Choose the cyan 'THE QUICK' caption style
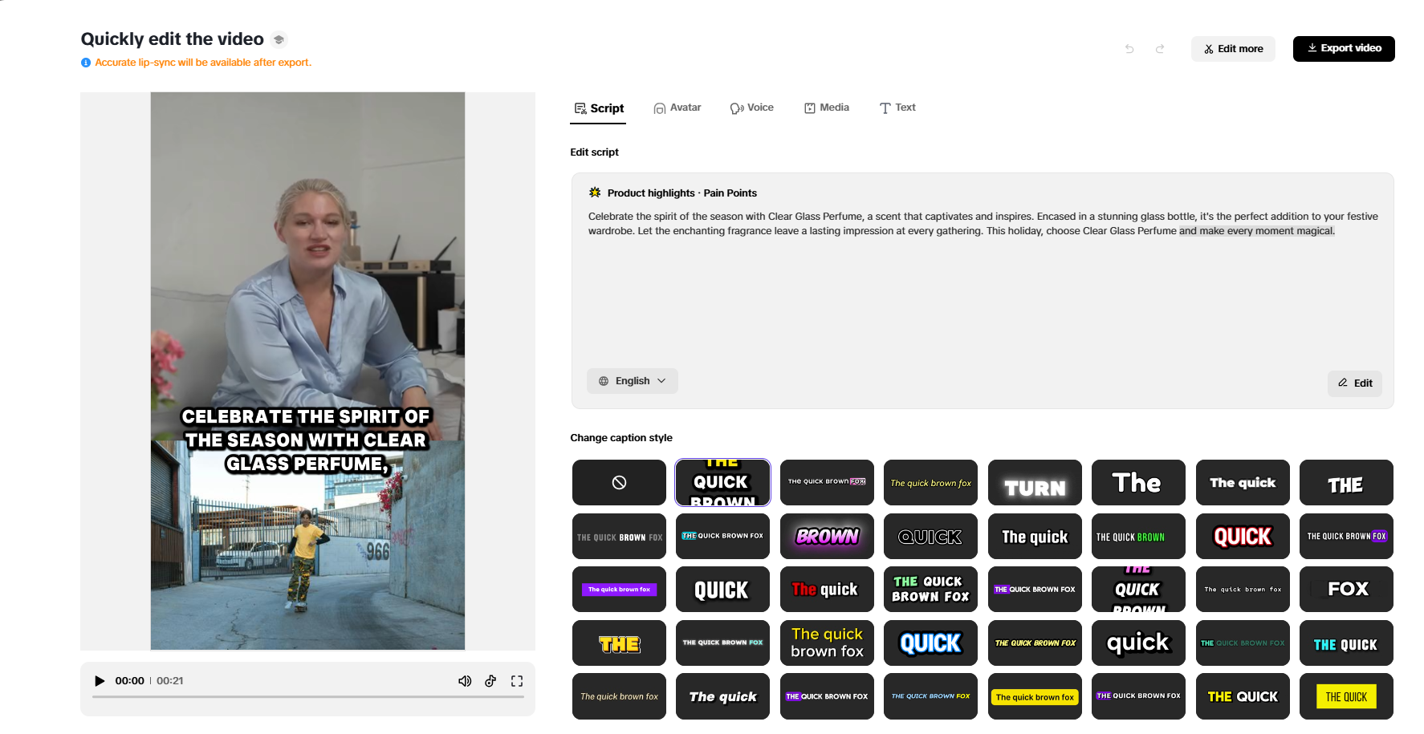This screenshot has width=1424, height=734. 1346,643
